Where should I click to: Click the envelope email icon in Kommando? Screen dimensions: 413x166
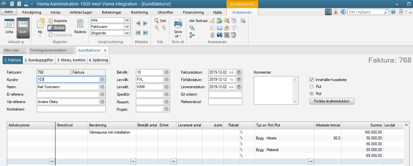click(220, 28)
